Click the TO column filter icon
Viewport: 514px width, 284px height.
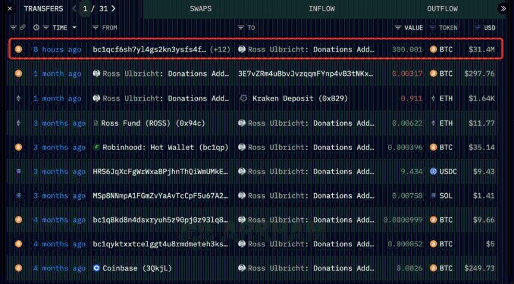pos(240,28)
